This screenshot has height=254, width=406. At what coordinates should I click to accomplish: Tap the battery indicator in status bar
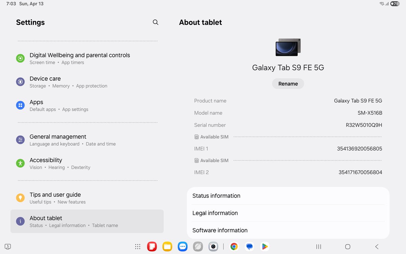395,4
